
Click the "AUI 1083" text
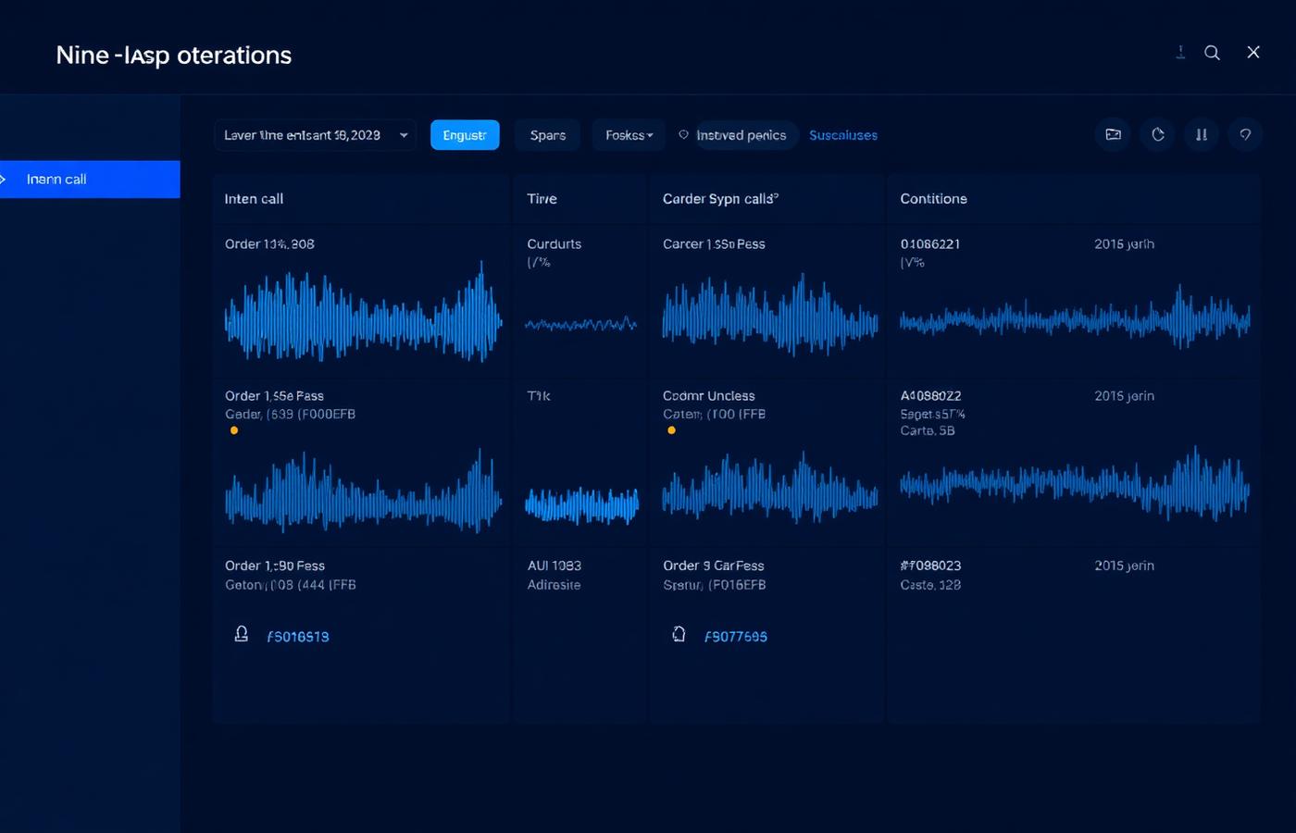click(555, 566)
